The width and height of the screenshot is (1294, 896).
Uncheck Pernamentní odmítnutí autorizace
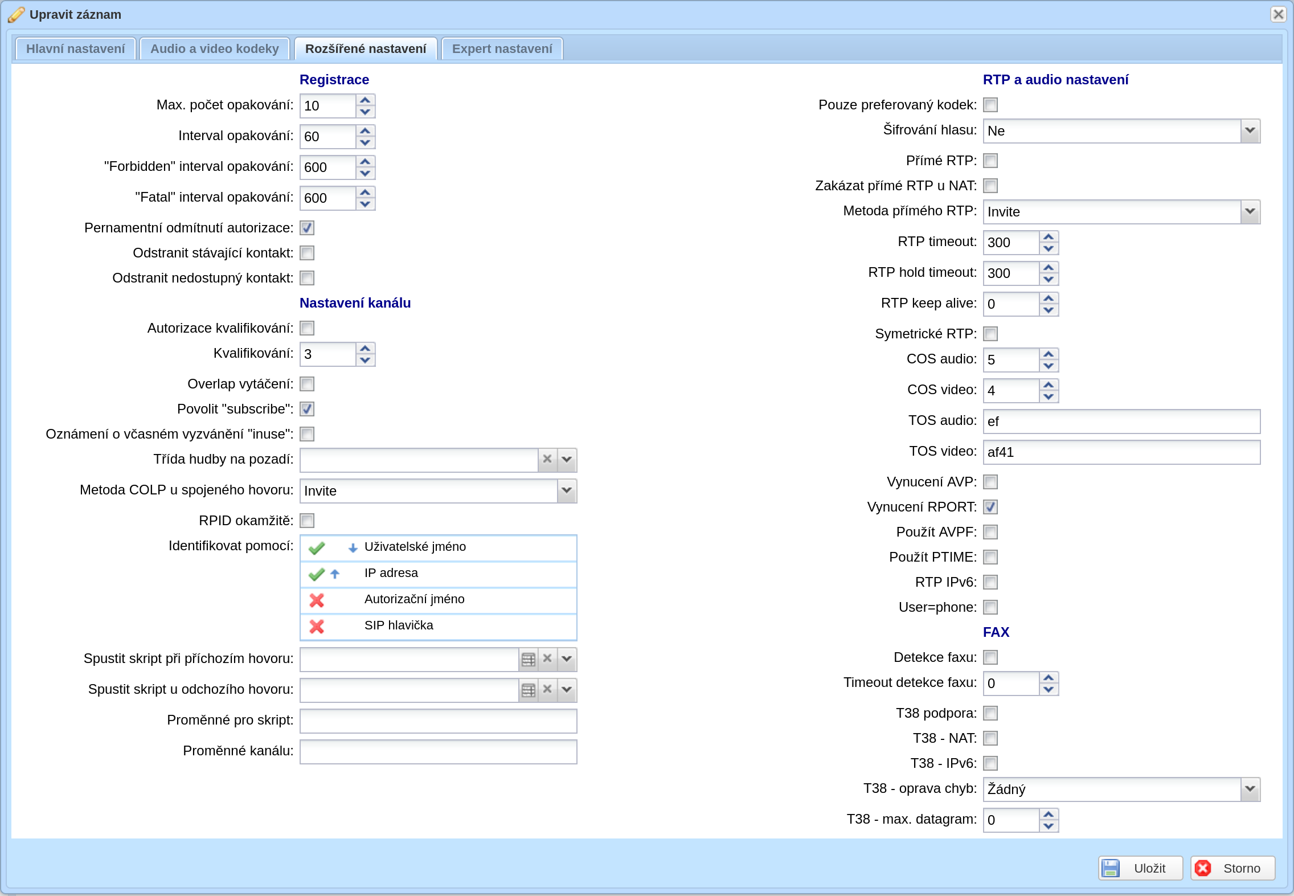[x=307, y=228]
